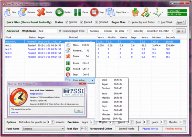
Task: Toggle the Paused status checkbox
Action: click(x=82, y=22)
